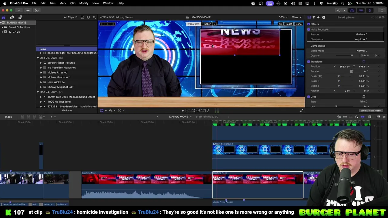Click the Reset button in viewer
The image size is (388, 218).
click(289, 24)
